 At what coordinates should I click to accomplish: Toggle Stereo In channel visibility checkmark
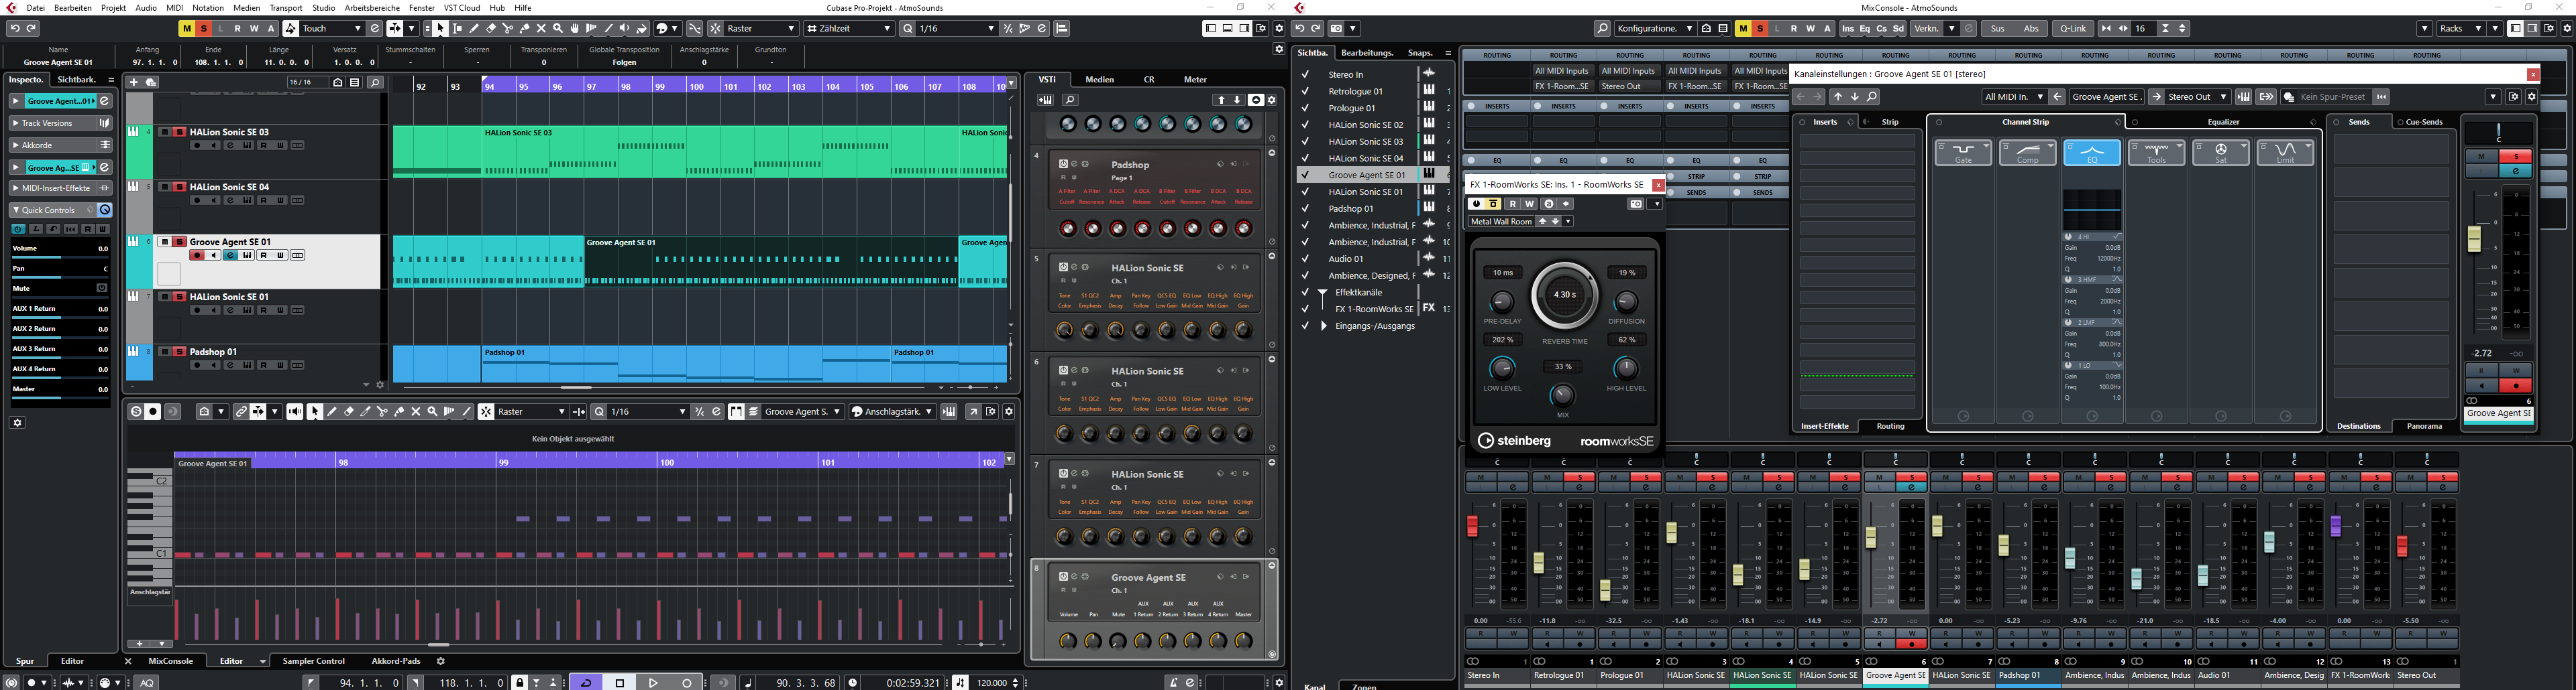1305,74
